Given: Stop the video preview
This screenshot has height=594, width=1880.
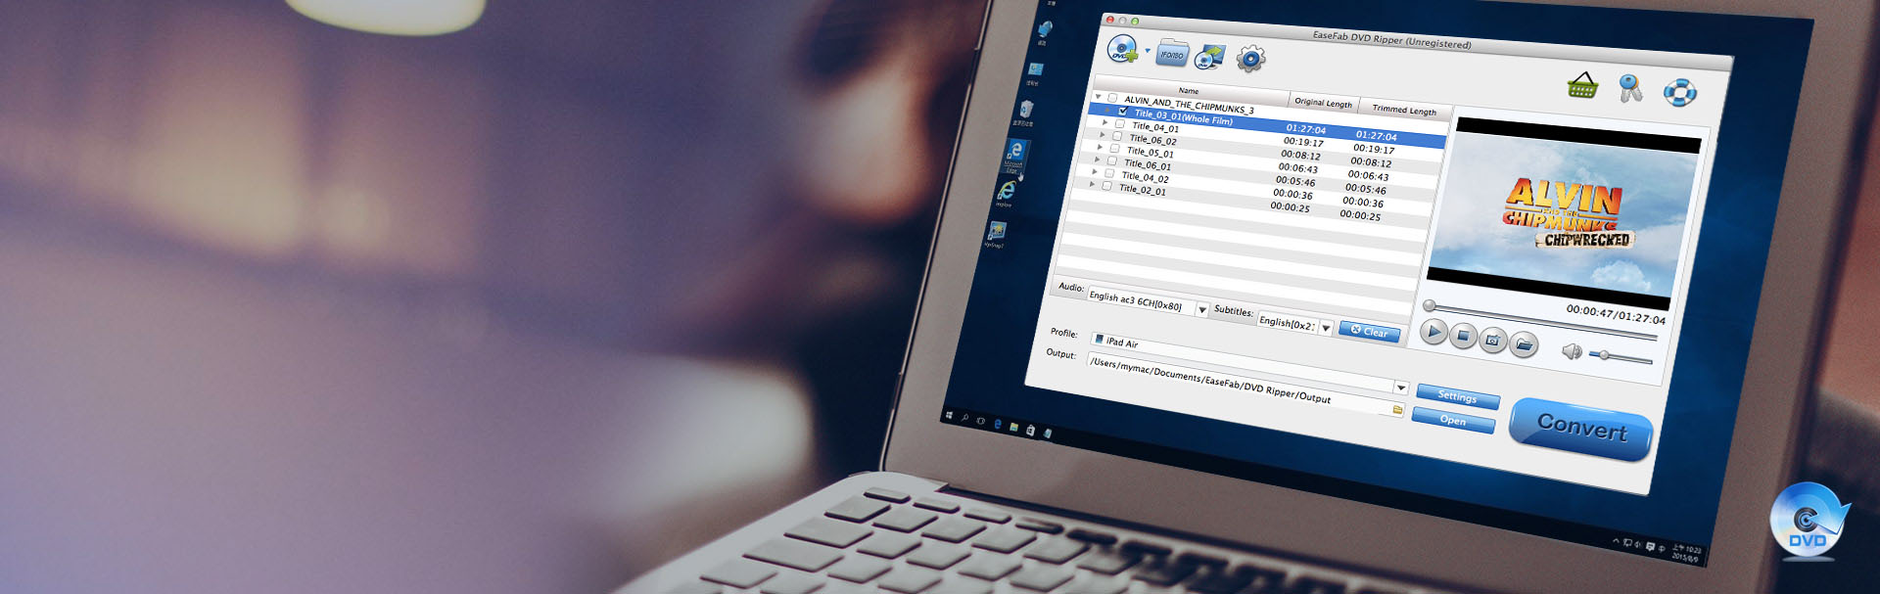Looking at the screenshot, I should [x=1463, y=336].
